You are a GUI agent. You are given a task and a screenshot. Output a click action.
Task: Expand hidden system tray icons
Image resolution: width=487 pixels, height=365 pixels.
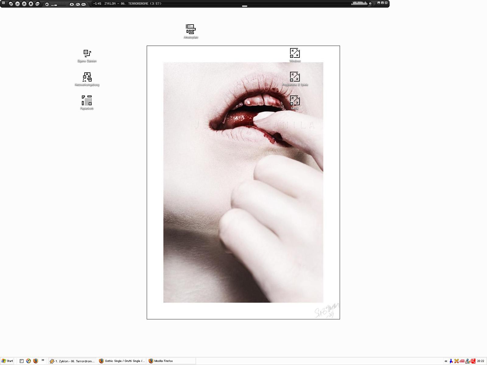[x=446, y=361]
